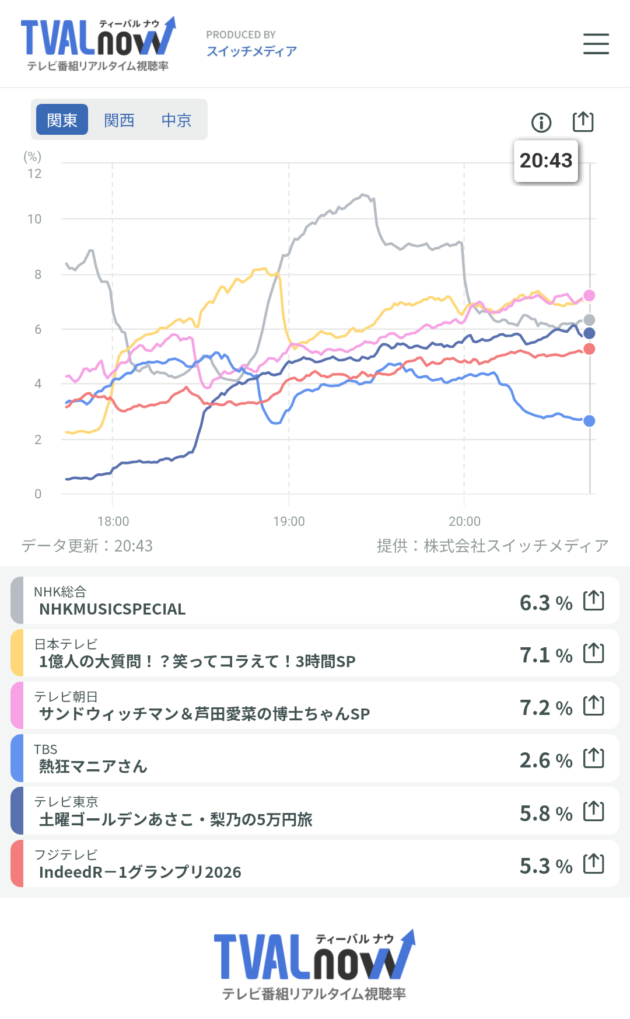Click the TVALnow header logo
Image resolution: width=630 pixels, height=1019 pixels.
[x=98, y=44]
